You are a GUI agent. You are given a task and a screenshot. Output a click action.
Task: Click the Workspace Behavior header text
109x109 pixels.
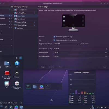pos(21,7)
